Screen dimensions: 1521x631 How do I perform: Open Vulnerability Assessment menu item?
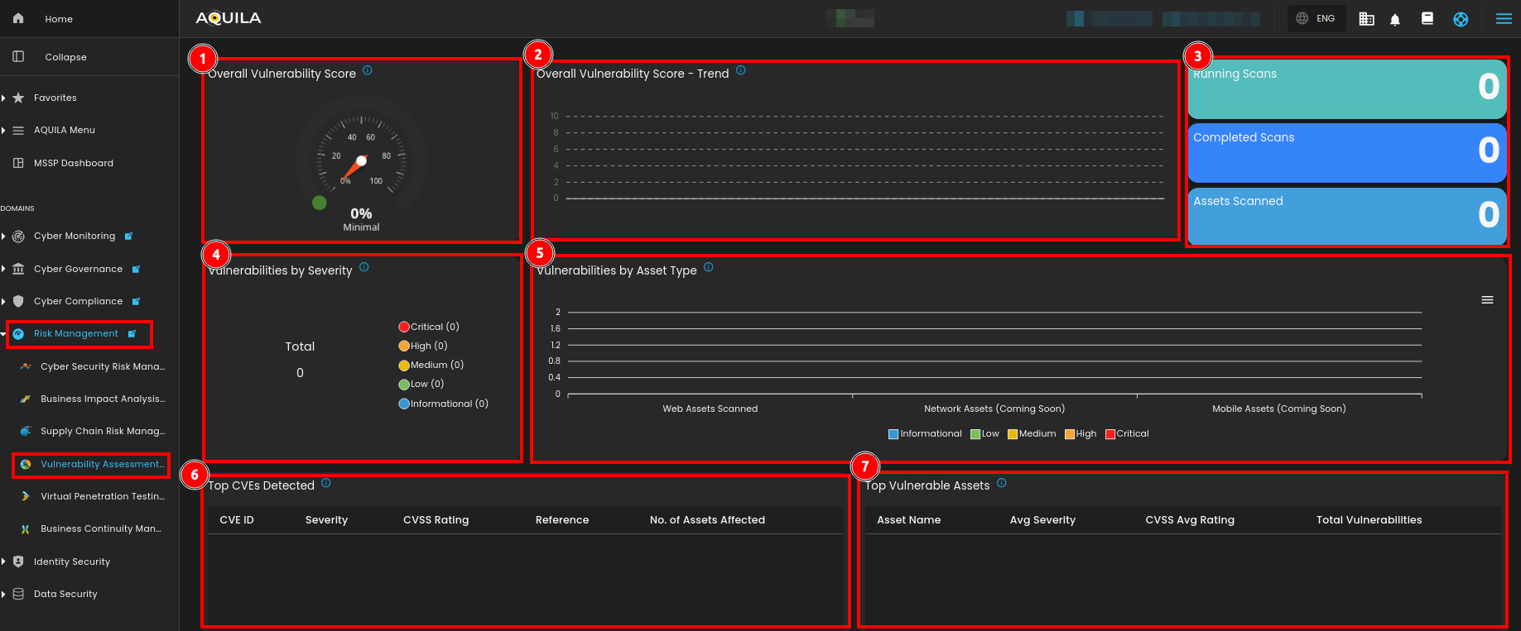click(101, 465)
